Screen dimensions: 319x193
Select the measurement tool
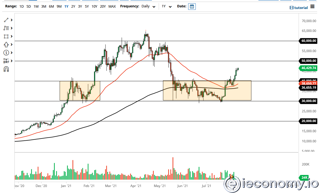6,61
